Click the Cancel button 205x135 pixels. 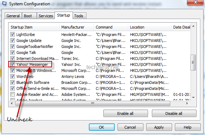(x=130, y=127)
